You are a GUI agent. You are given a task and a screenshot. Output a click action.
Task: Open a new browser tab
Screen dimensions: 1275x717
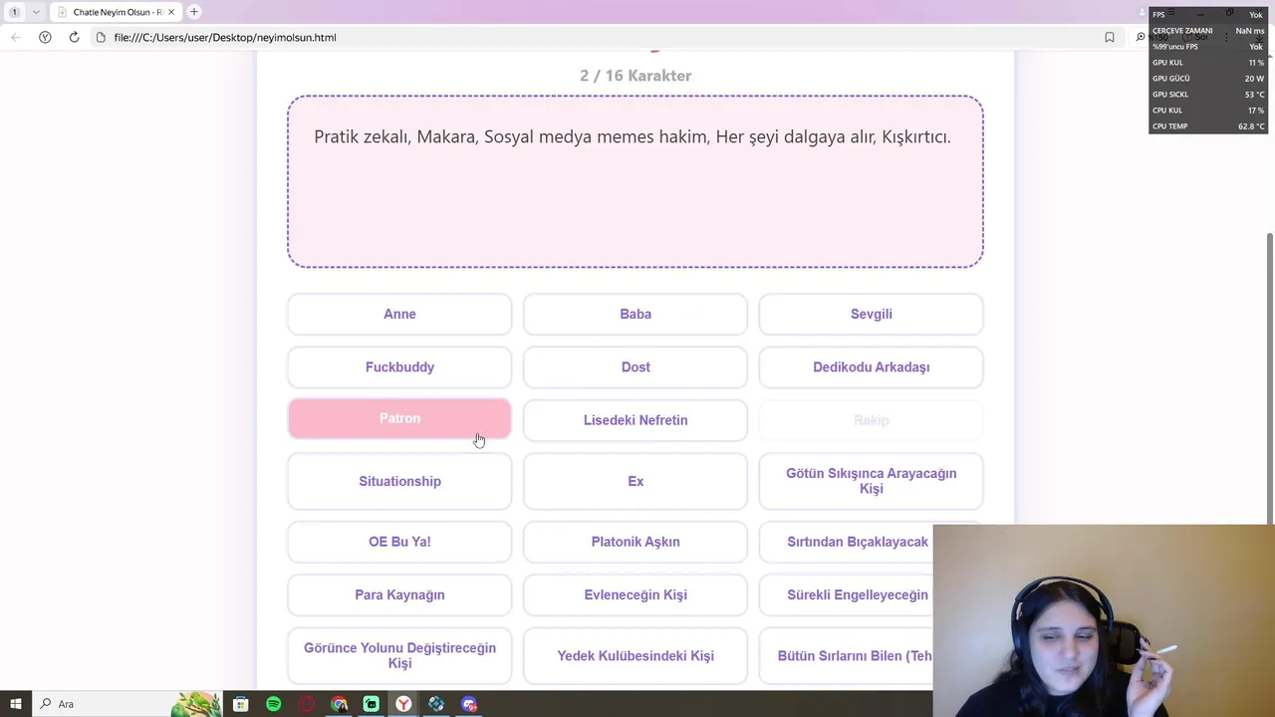point(194,12)
